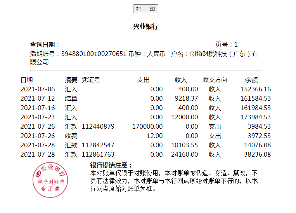Screen dimensions: 296x213
Task: Click the 余额 column header
Action: point(251,80)
